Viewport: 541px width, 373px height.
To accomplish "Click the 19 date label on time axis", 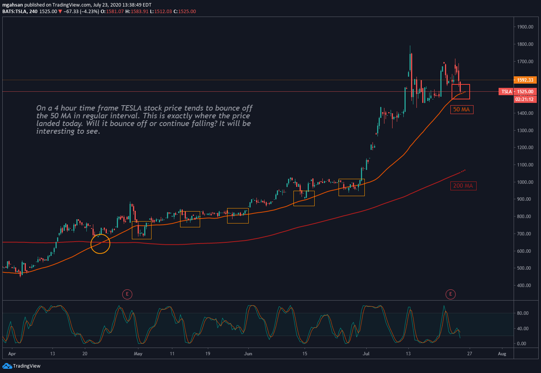I will 208,354.
